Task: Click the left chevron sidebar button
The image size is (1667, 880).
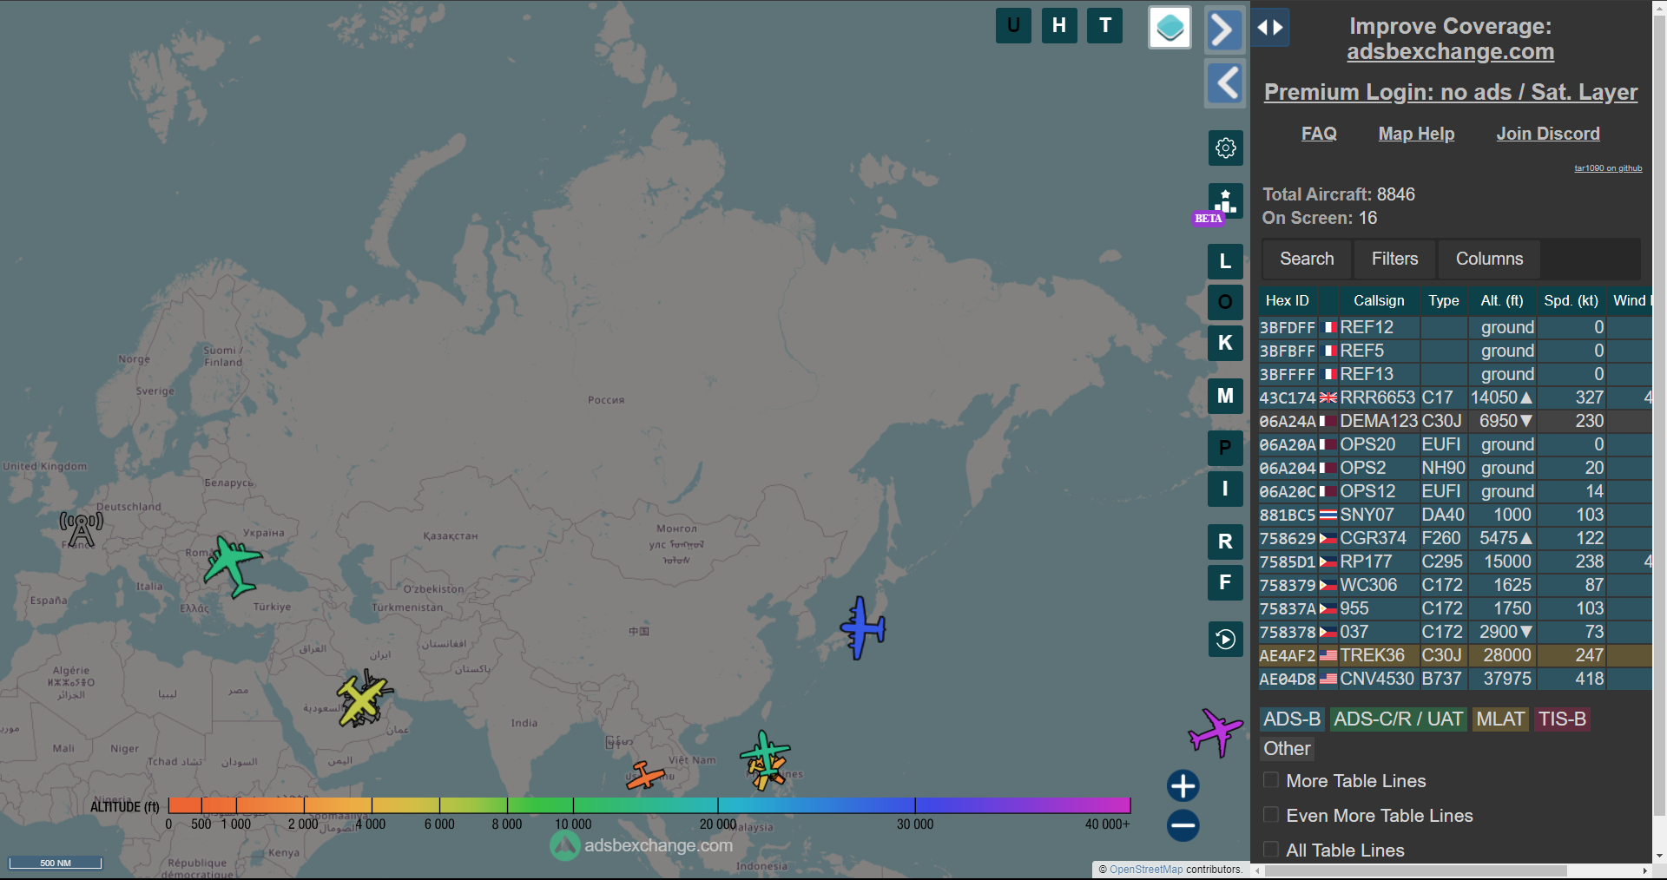Action: point(1224,83)
